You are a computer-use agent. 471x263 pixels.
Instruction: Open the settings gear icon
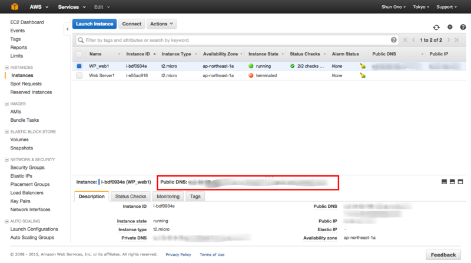450,27
